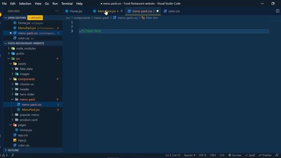This screenshot has height=158, width=281.
Task: Collapse the Open Editors section
Action: pos(6,18)
